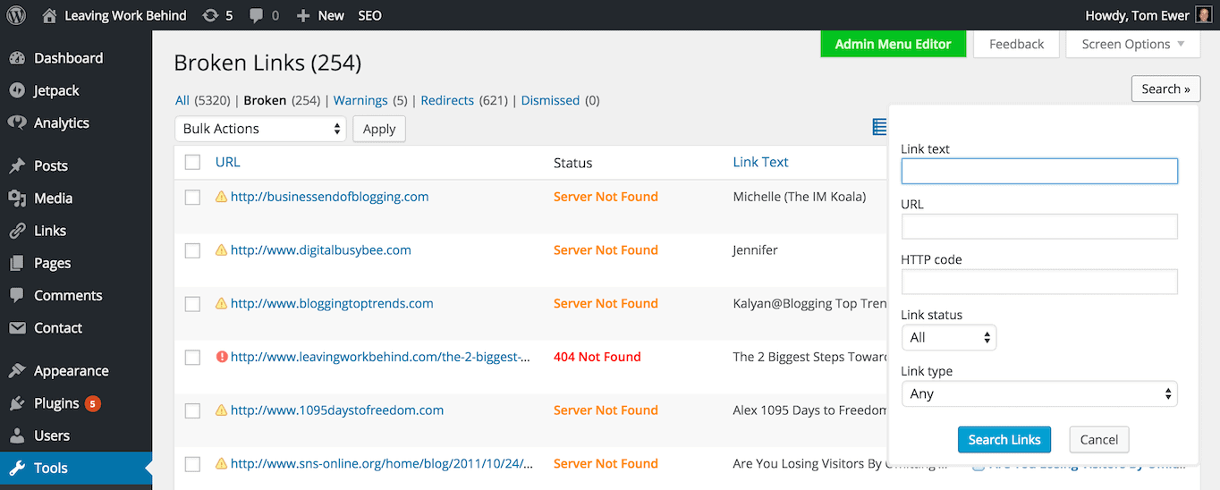Click warning icon next to 1095daystofreedom.com

click(221, 410)
